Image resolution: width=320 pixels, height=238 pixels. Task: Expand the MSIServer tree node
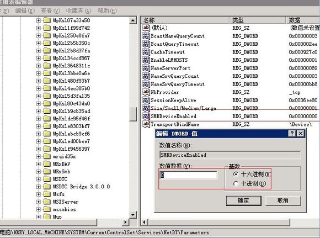coord(39,202)
